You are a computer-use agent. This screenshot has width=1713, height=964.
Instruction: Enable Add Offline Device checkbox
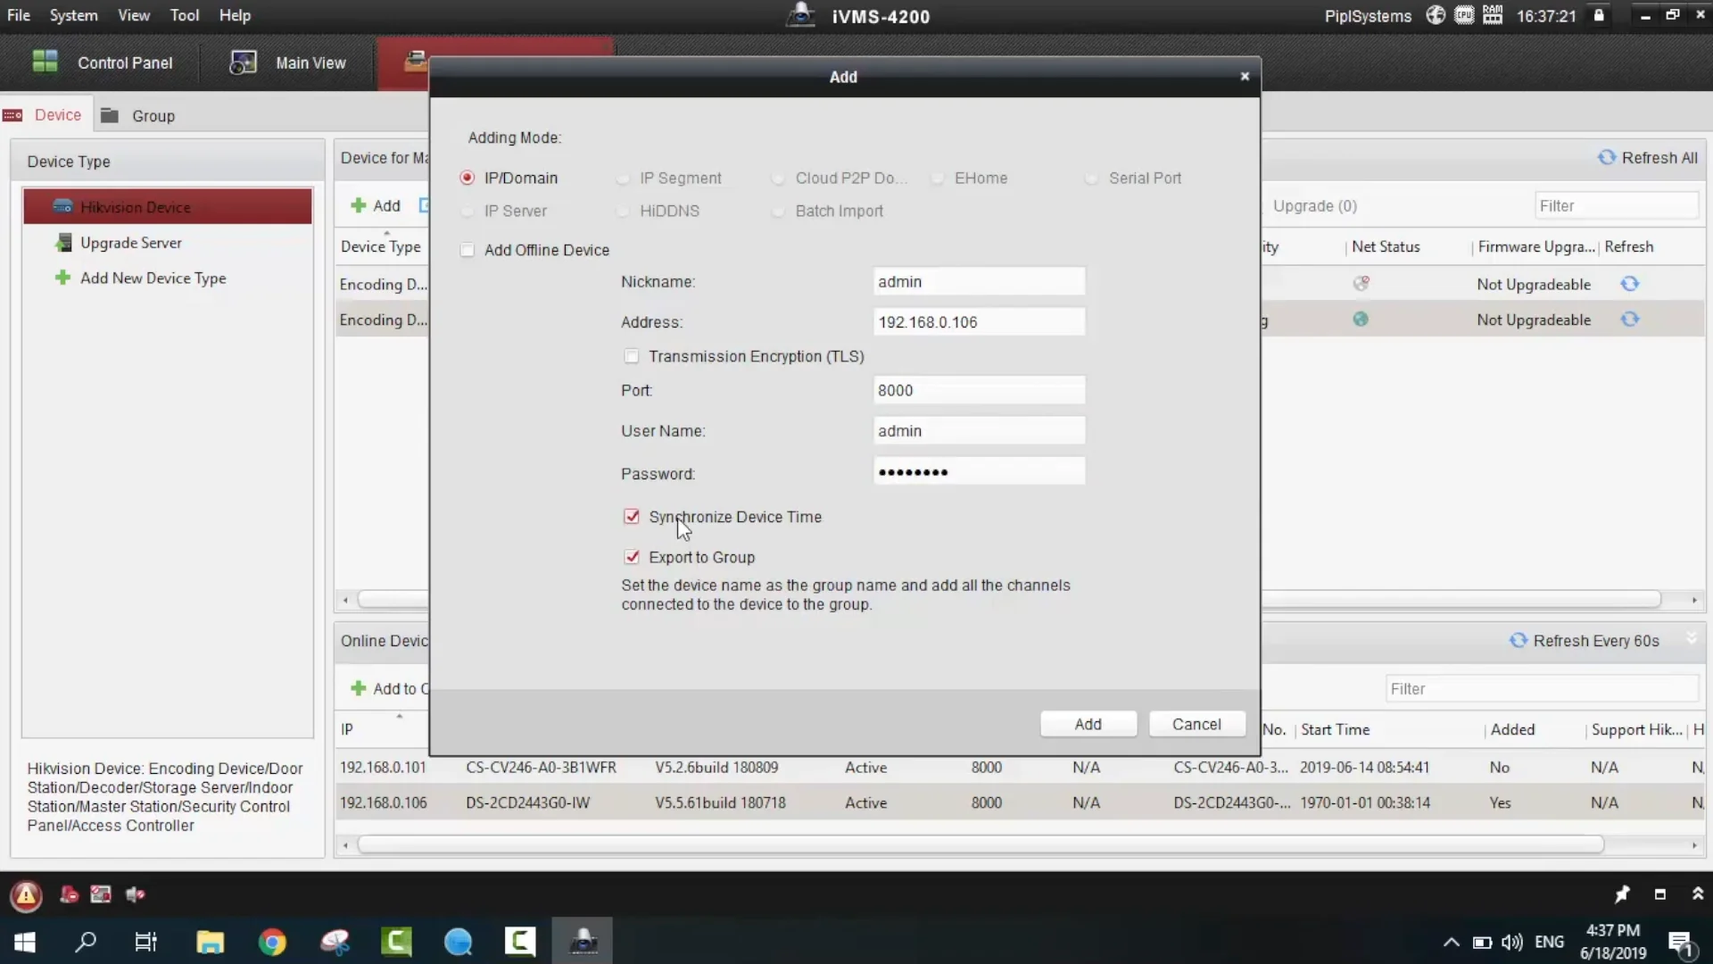[468, 250]
